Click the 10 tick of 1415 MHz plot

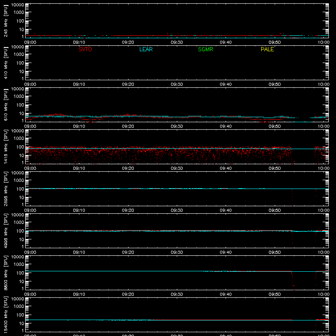pyautogui.click(x=21, y=155)
